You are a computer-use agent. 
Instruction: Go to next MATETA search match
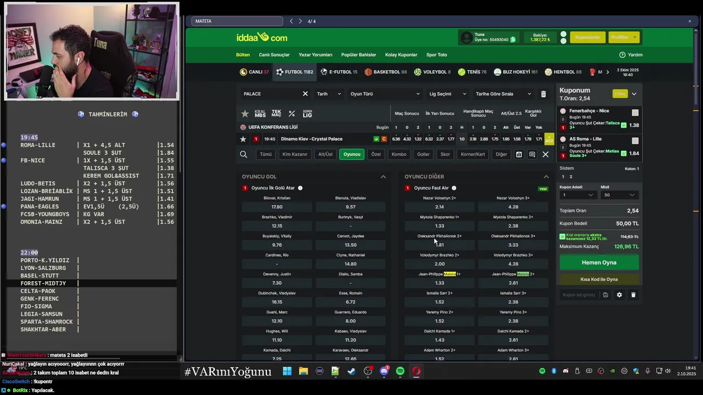click(300, 21)
